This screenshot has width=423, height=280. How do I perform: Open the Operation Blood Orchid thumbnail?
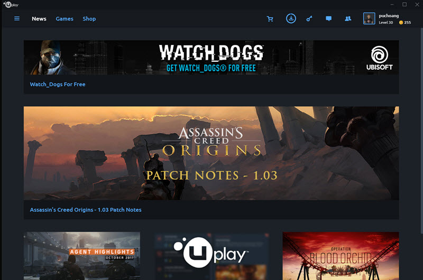tap(341, 256)
